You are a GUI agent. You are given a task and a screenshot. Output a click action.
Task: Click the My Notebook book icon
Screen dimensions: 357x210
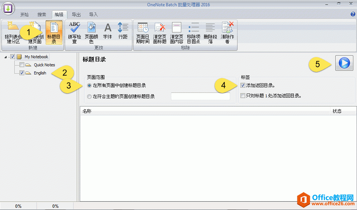coord(19,57)
